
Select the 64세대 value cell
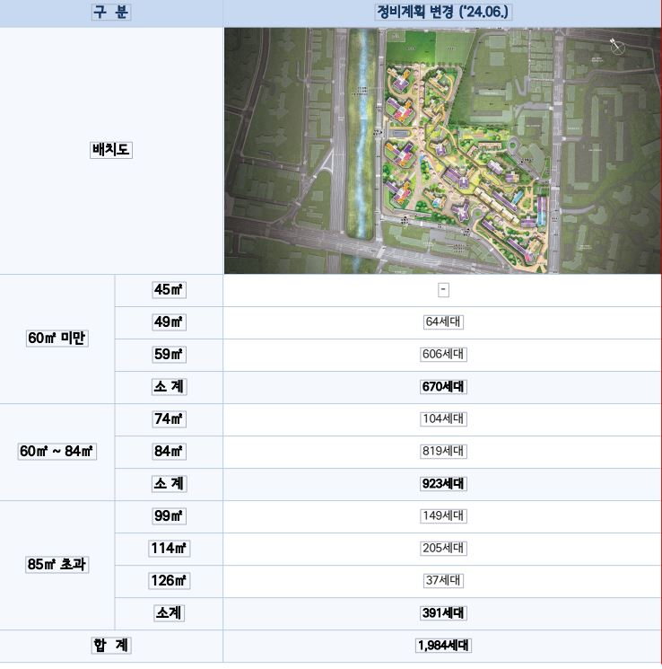[443, 322]
